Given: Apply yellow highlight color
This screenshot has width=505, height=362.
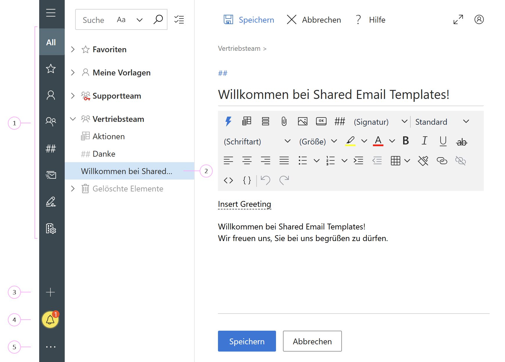Looking at the screenshot, I should [350, 141].
